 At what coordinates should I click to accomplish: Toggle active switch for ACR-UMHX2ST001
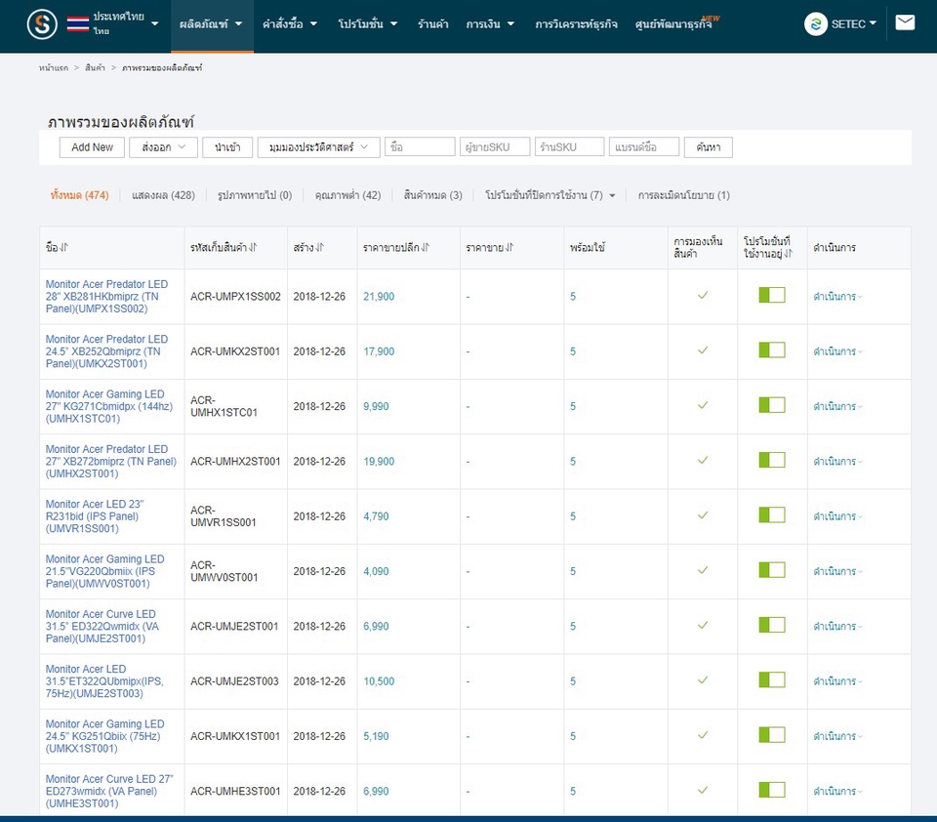tap(772, 461)
